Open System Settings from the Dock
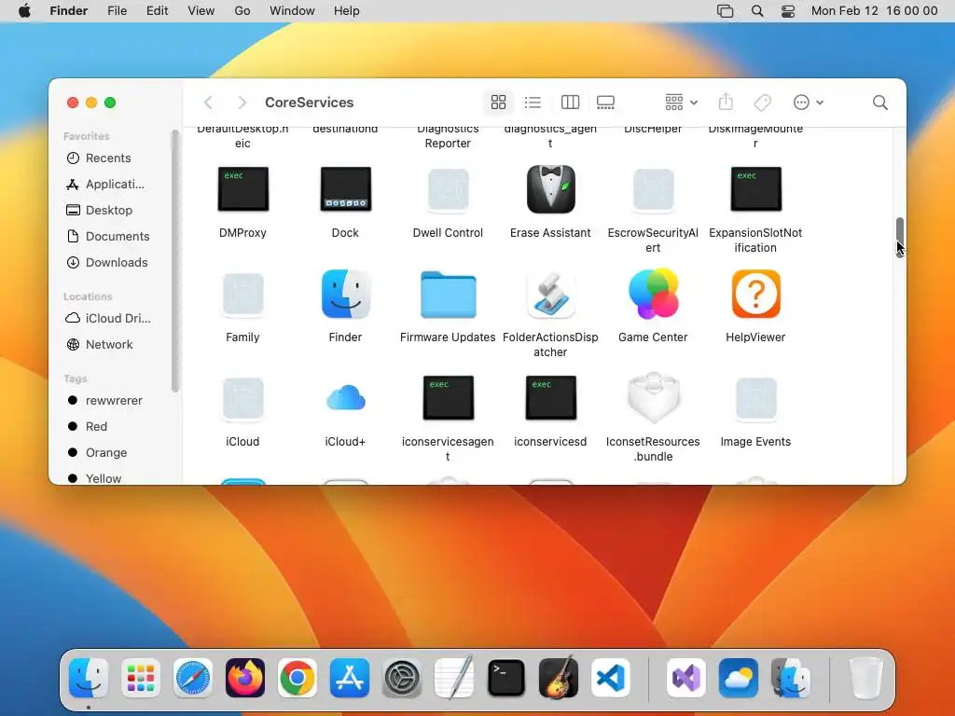Screen dimensions: 955x716 click(402, 678)
